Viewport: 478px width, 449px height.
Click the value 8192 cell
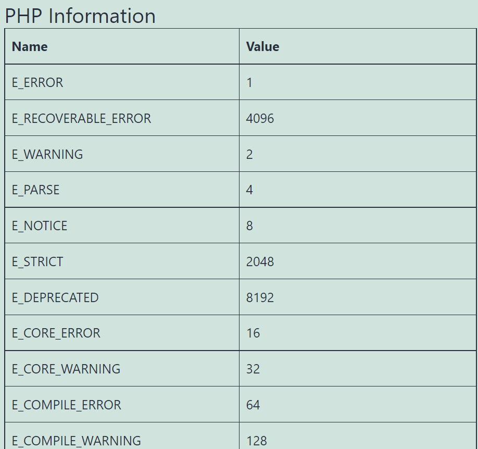pyautogui.click(x=260, y=298)
